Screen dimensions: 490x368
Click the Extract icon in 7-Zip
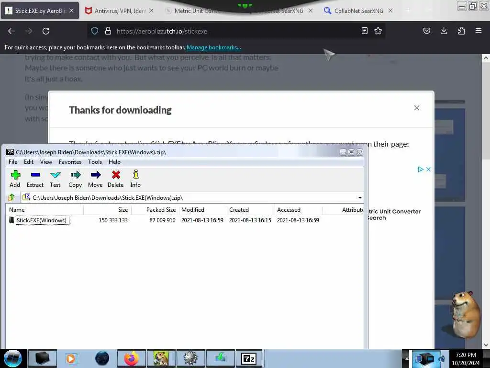[x=35, y=179]
